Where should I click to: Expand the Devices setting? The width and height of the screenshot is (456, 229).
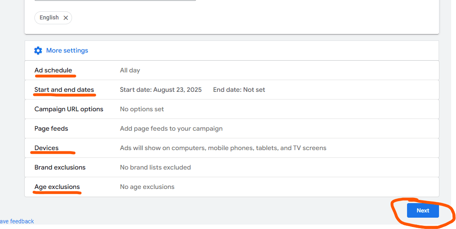pos(47,148)
